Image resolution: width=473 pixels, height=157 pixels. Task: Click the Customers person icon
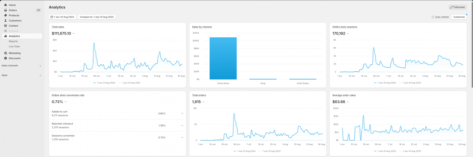click(5, 21)
